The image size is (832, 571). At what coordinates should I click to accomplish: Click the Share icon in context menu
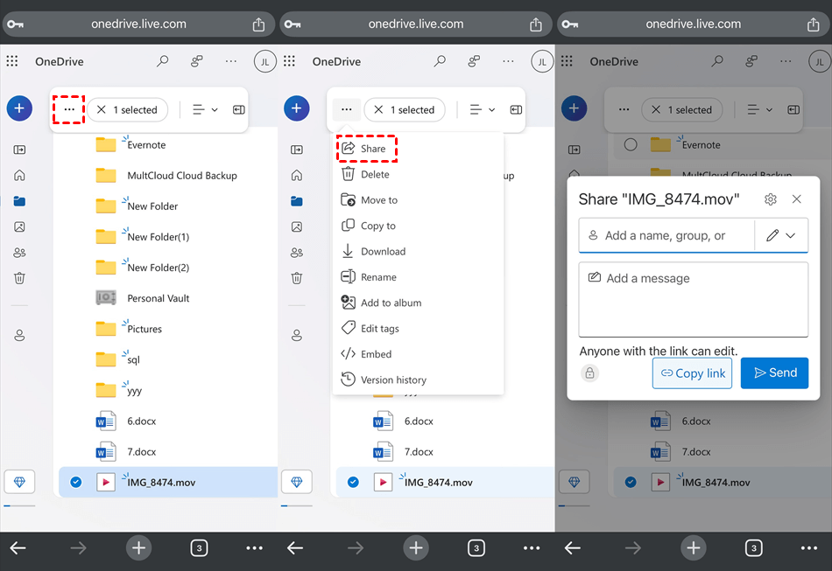coord(349,149)
